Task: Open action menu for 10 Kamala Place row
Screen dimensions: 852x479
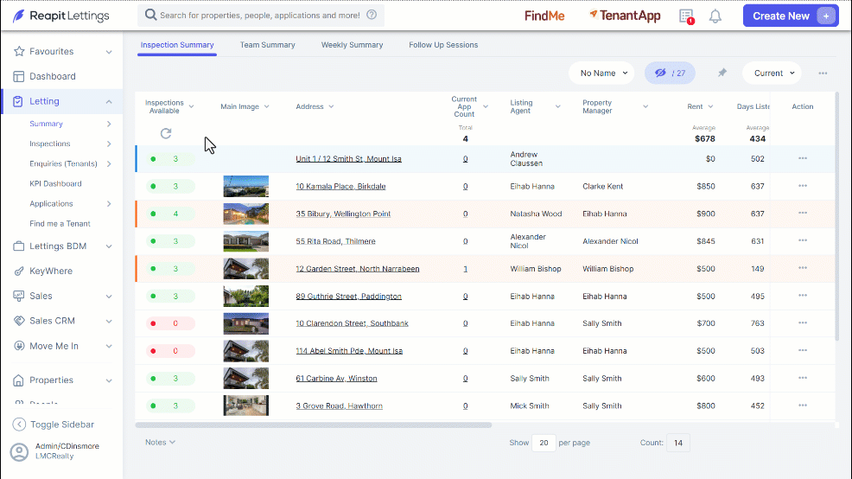Action: click(x=803, y=186)
